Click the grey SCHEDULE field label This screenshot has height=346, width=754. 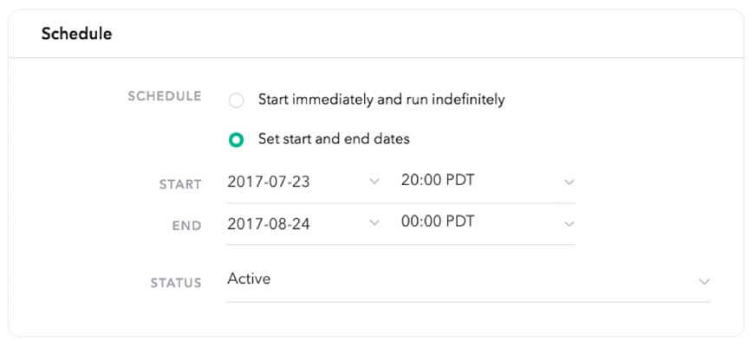coord(165,96)
